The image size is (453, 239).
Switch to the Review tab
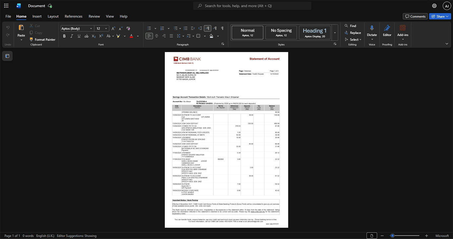click(x=94, y=16)
